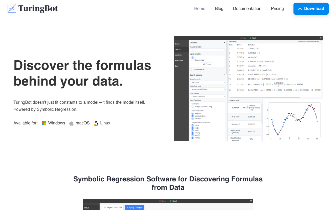
Task: Toggle the x input variable checkbox
Action: (x=192, y=57)
